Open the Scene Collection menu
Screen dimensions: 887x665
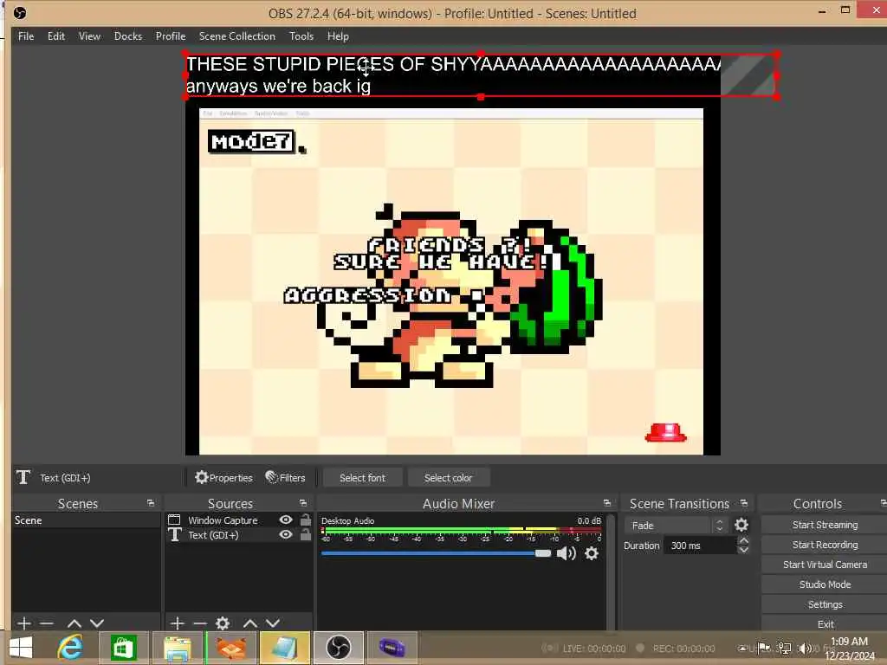click(x=237, y=36)
